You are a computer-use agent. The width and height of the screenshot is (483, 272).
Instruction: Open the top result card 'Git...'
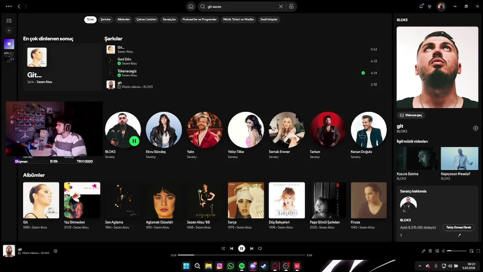pos(62,66)
